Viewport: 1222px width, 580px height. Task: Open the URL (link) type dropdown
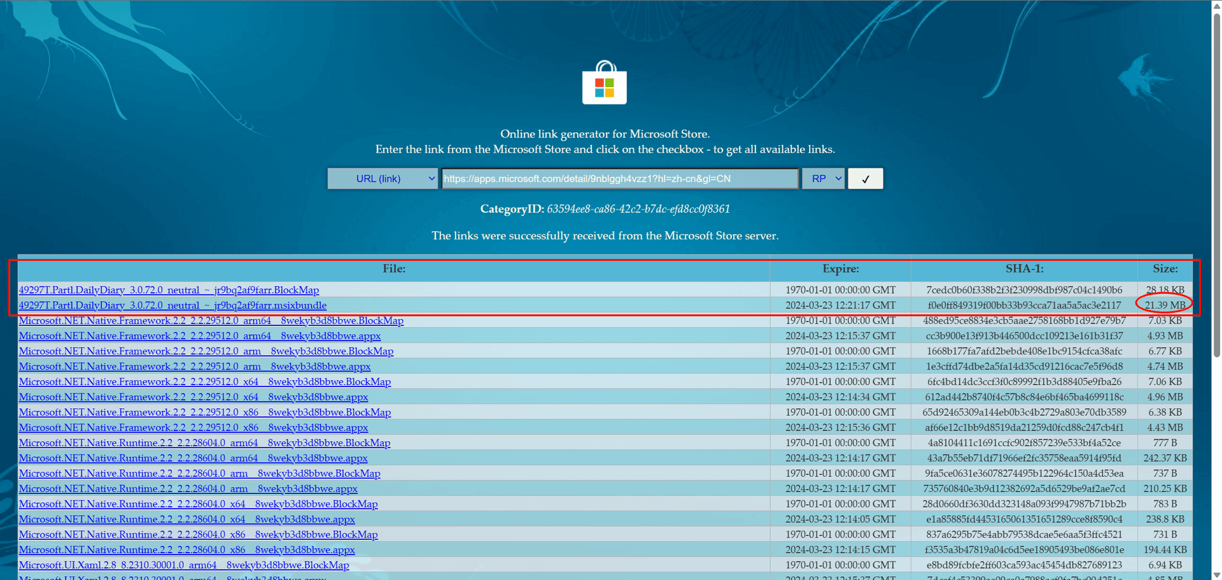tap(383, 179)
